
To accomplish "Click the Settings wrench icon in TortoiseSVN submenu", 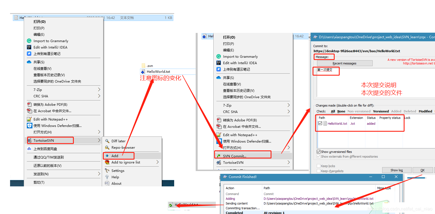I will (x=107, y=170).
